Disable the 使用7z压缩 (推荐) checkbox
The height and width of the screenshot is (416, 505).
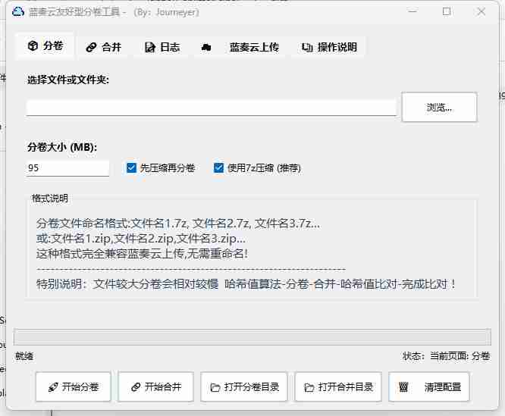[x=219, y=167]
